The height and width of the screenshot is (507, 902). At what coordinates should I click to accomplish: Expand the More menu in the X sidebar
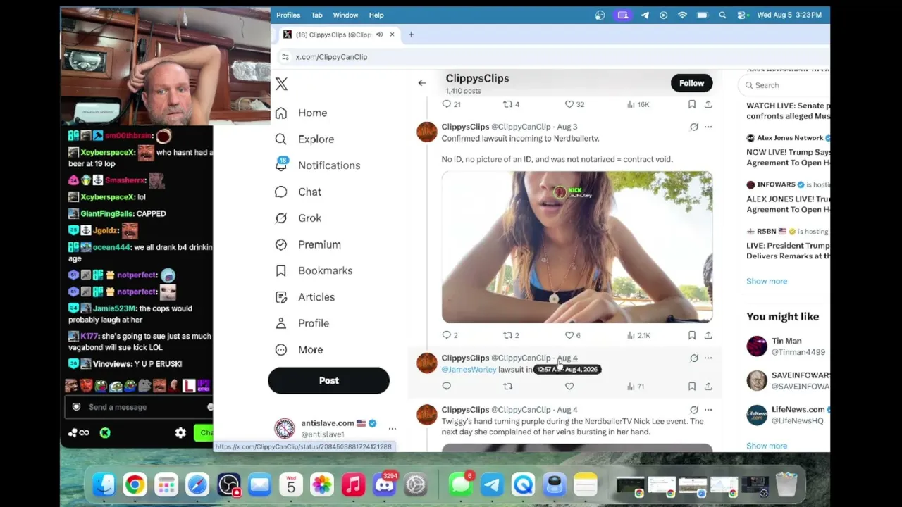click(x=299, y=350)
